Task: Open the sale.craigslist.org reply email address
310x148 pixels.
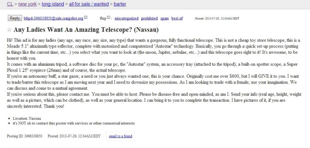Action: pos(53,18)
